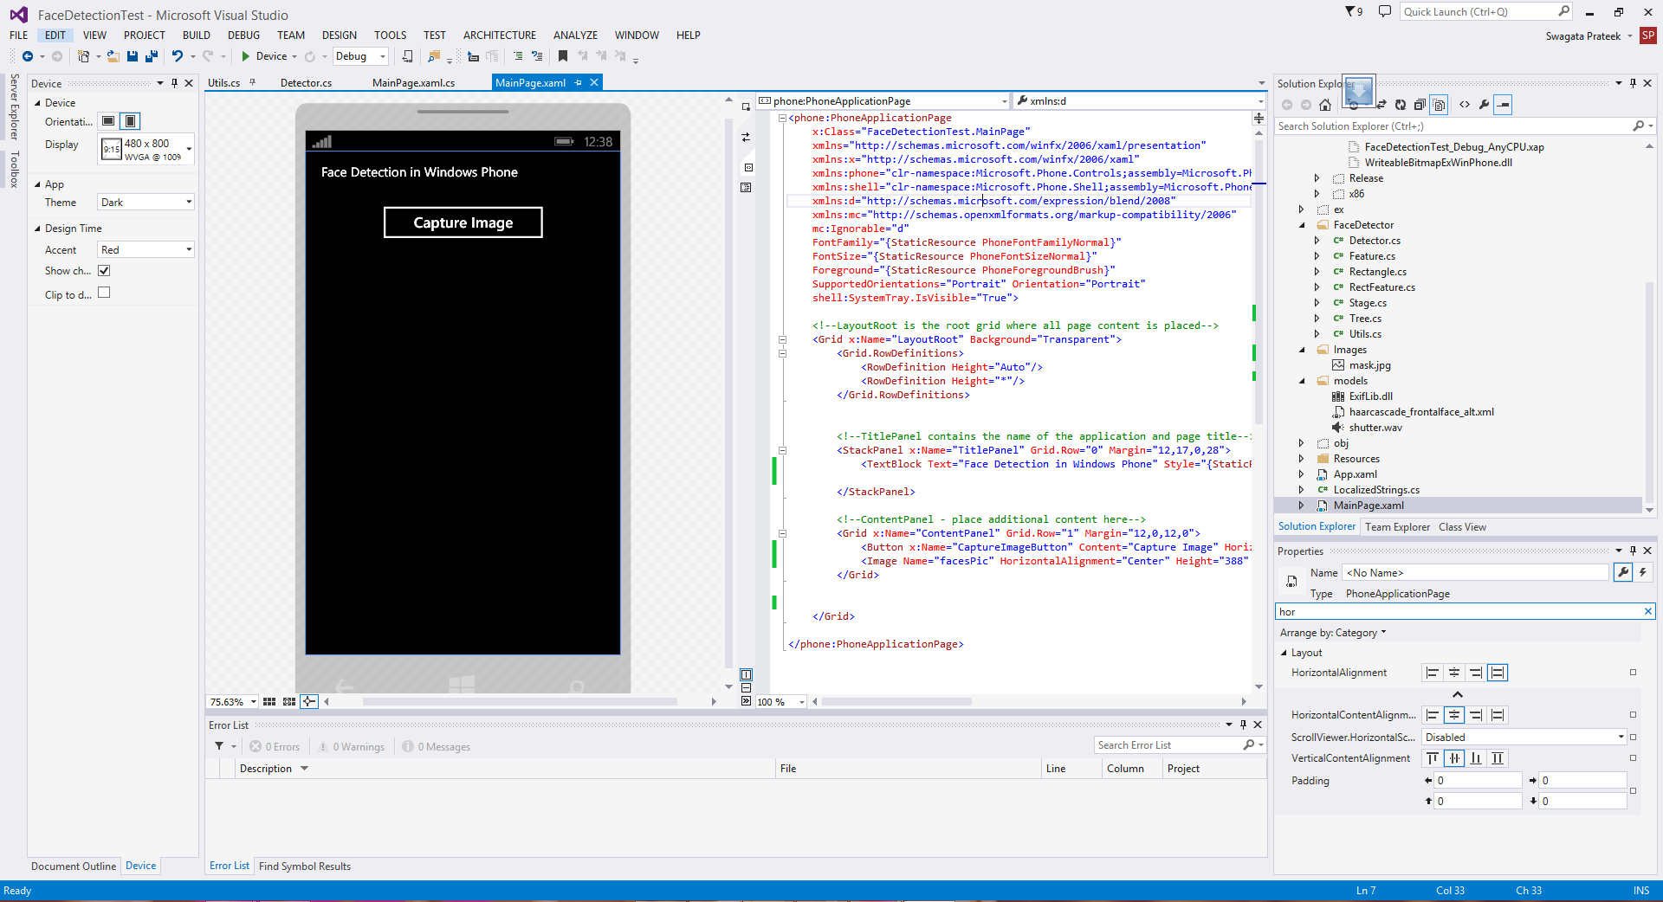Click the 0 Messages filter button
This screenshot has height=902, width=1663.
(x=437, y=746)
